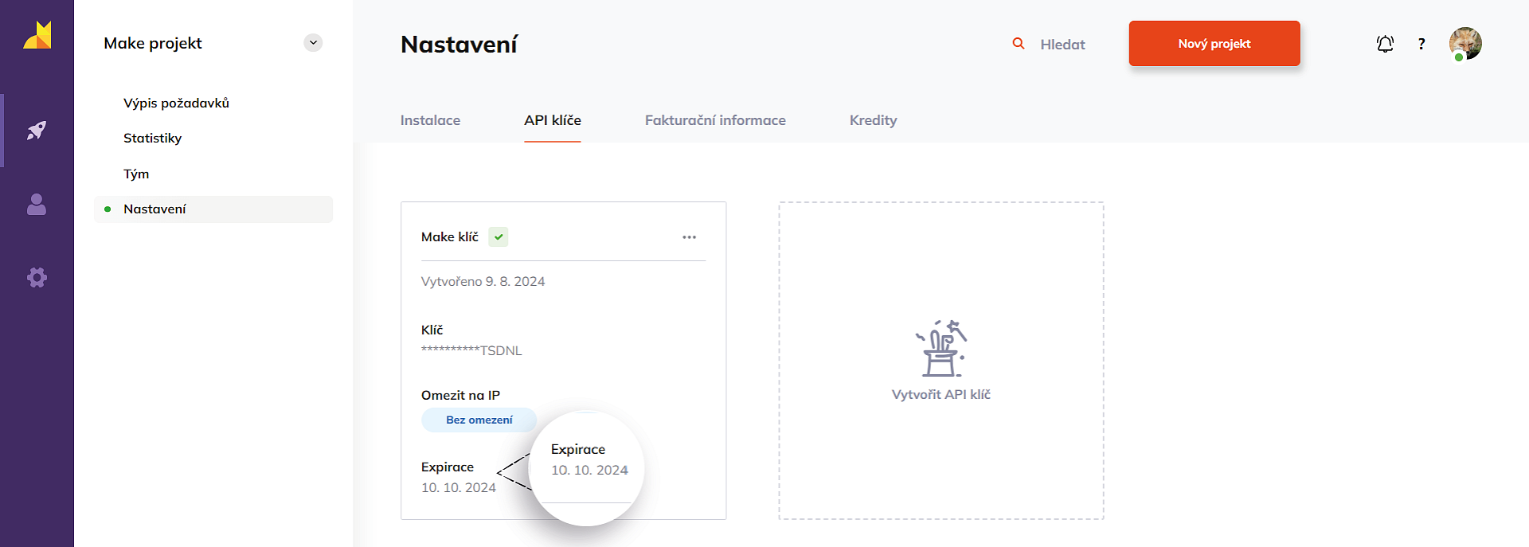Screen dimensions: 1529x547
Task: Go to Výpis požadavků in sidebar
Action: (x=176, y=103)
